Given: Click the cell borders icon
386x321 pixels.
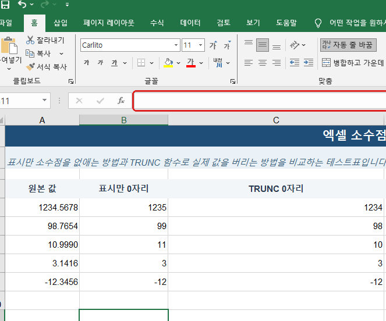Looking at the screenshot, I should pyautogui.click(x=141, y=63).
